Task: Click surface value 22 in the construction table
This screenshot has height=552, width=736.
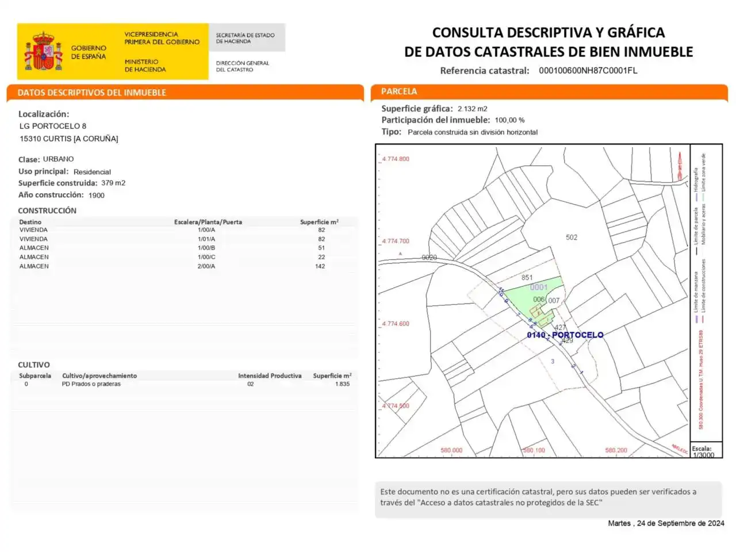Action: [x=321, y=257]
